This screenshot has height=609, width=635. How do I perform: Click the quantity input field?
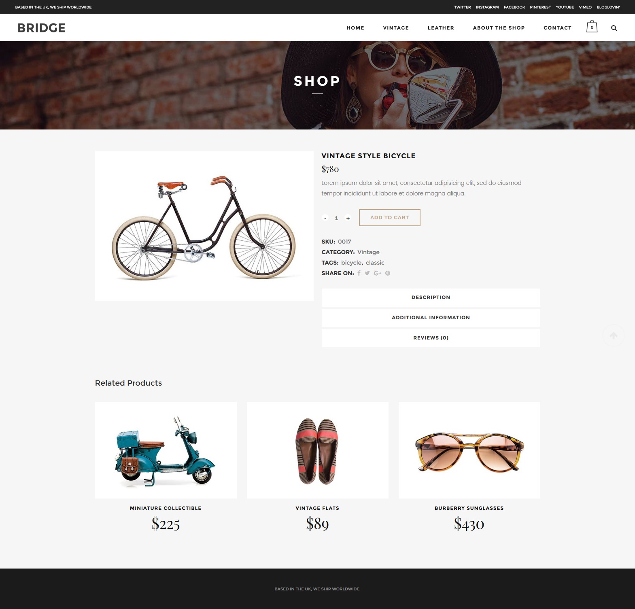[x=336, y=218]
